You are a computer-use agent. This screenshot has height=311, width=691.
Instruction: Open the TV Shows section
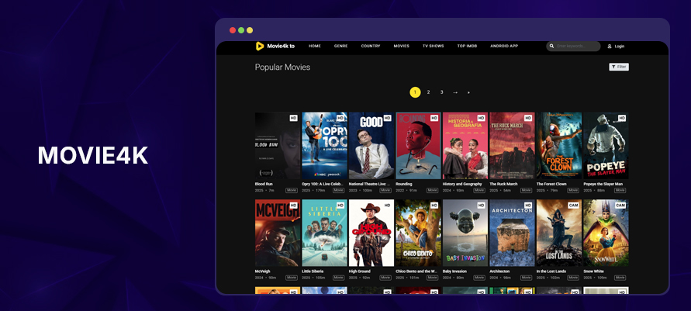click(x=433, y=47)
